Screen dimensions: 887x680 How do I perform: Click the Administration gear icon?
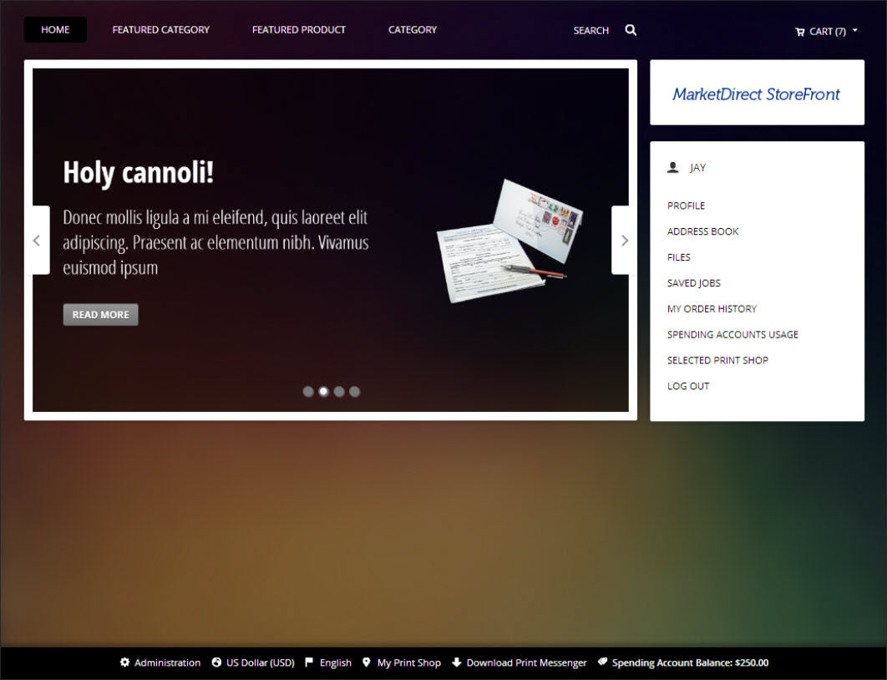click(125, 662)
